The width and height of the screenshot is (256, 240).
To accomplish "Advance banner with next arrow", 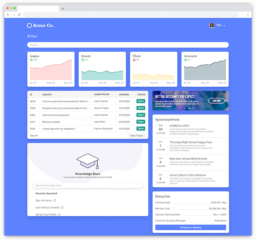I will (x=226, y=100).
